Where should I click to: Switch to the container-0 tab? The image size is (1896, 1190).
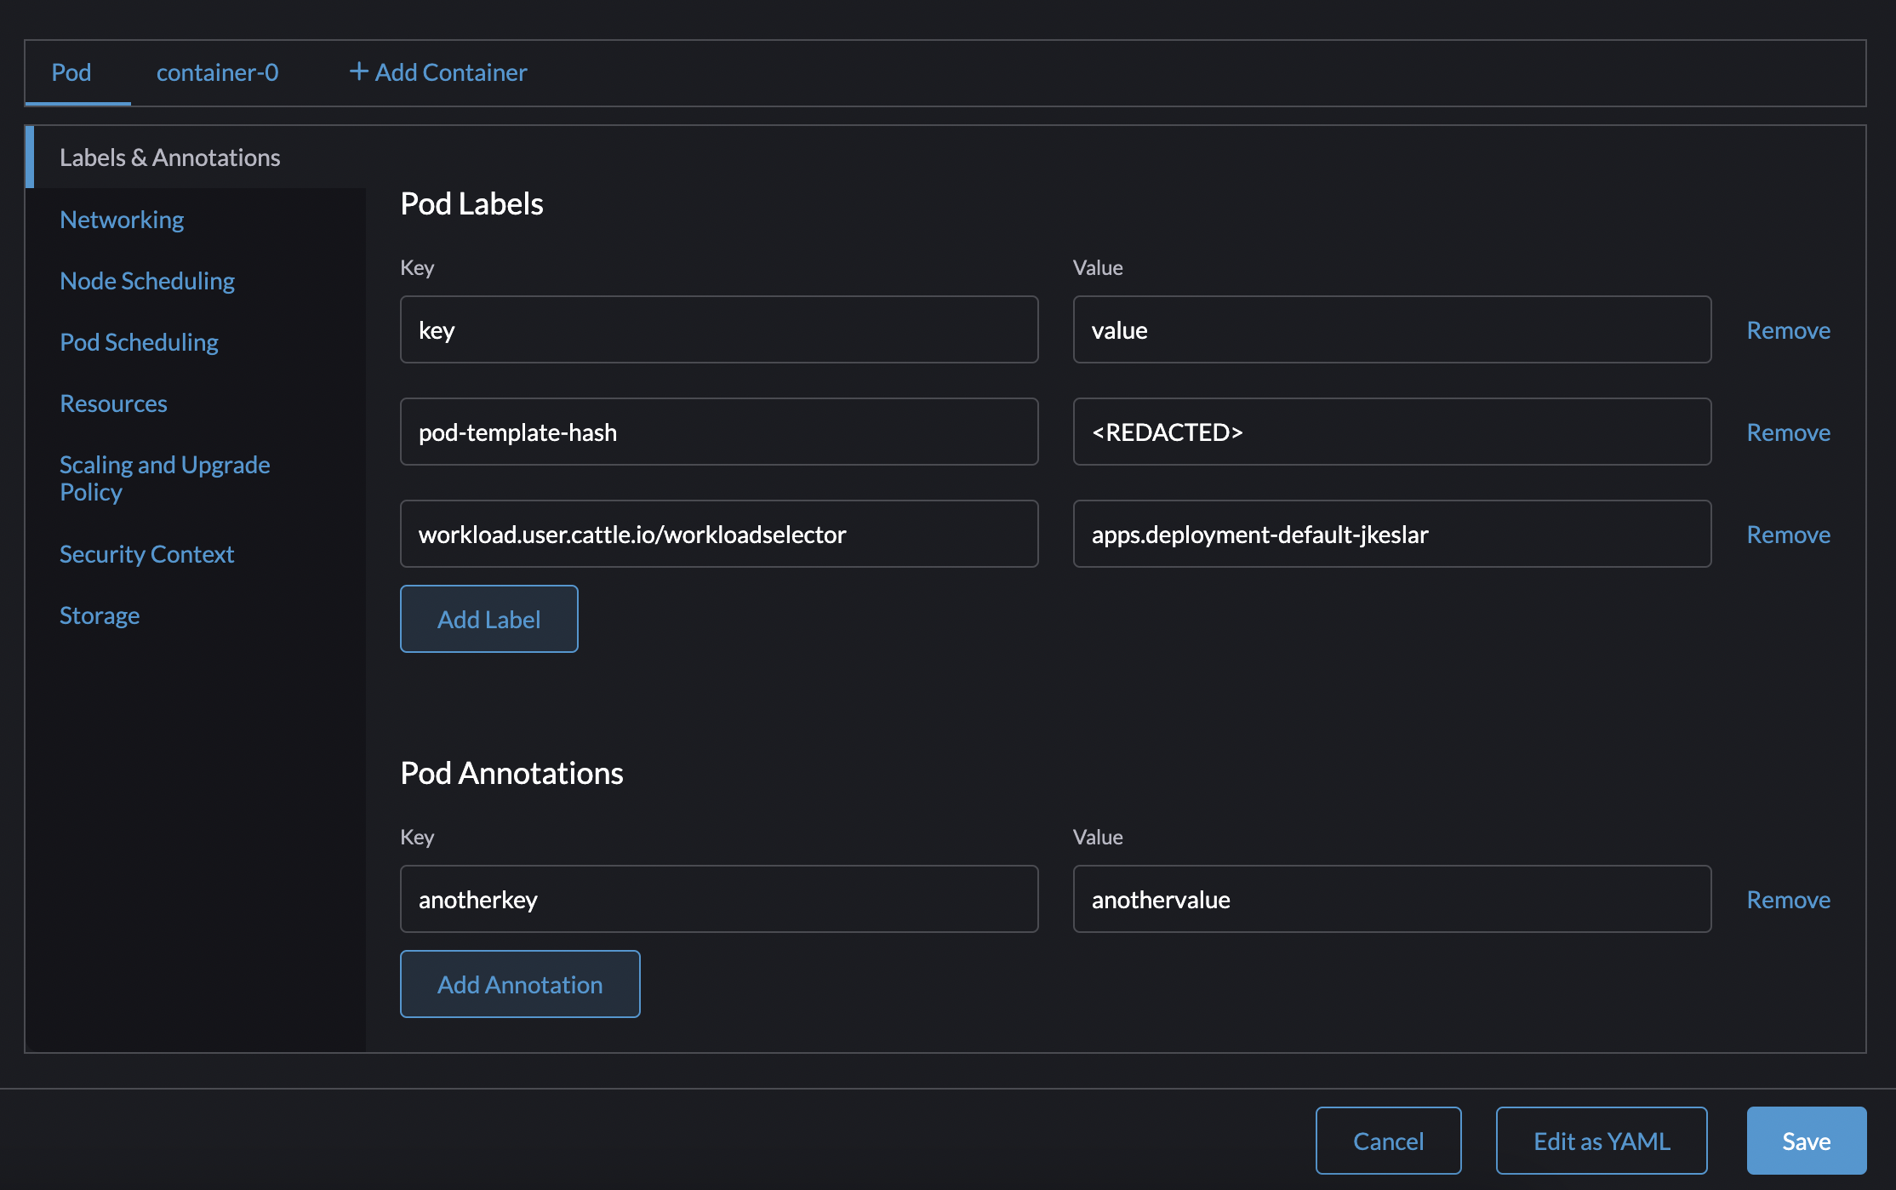click(x=217, y=73)
